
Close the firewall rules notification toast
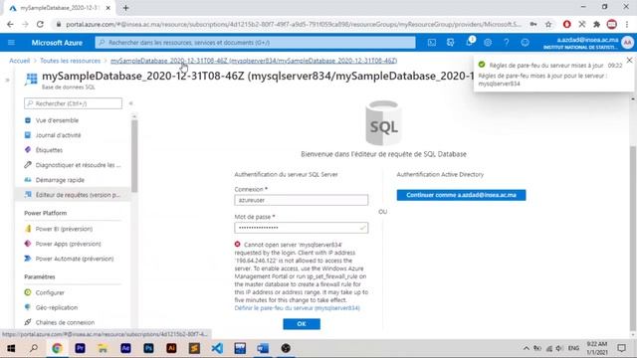coord(629,60)
